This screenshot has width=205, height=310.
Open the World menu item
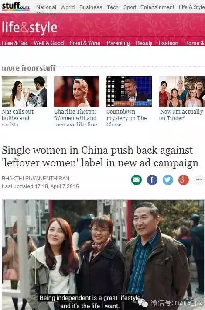tap(68, 7)
